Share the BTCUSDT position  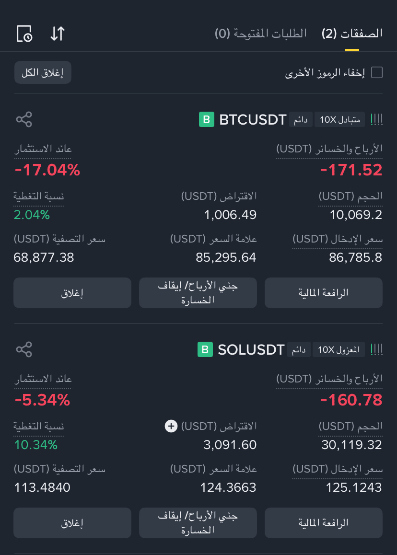point(24,119)
